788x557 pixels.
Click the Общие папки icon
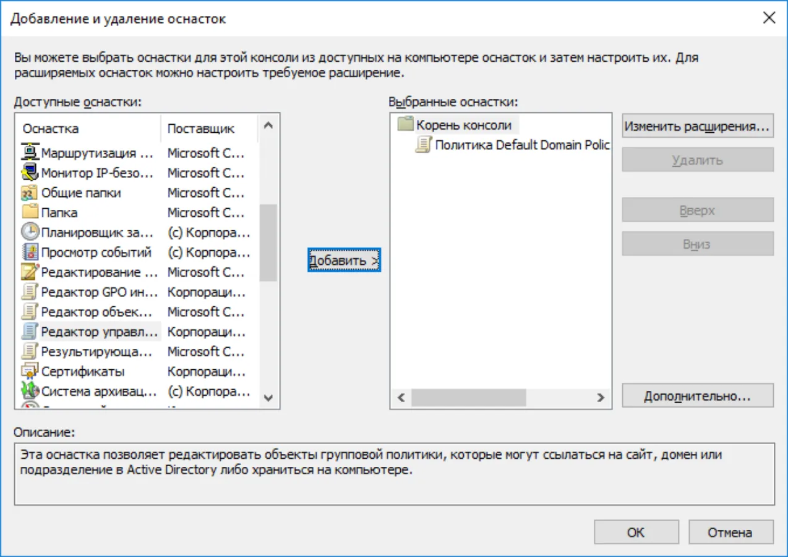point(30,193)
